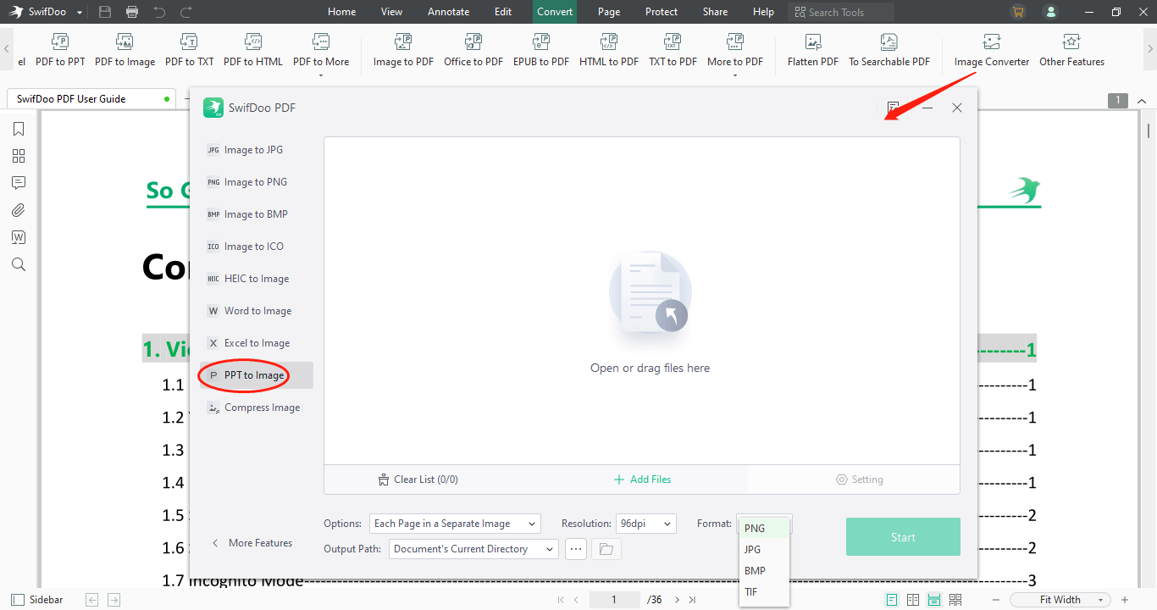The width and height of the screenshot is (1157, 610).
Task: Open comments panel in sidebar
Action: [x=19, y=183]
